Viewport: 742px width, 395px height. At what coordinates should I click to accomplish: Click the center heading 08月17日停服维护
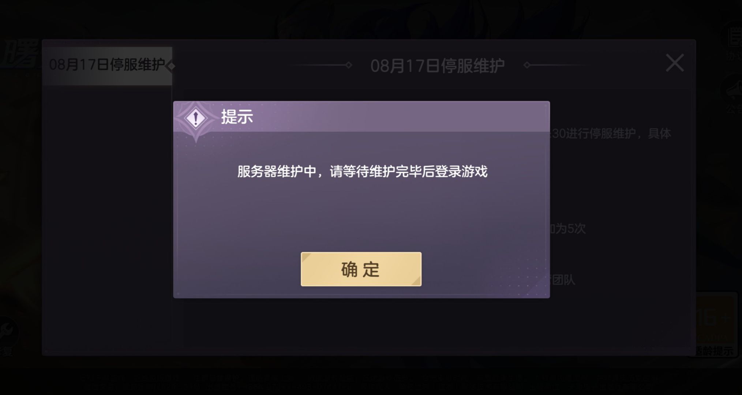click(437, 66)
